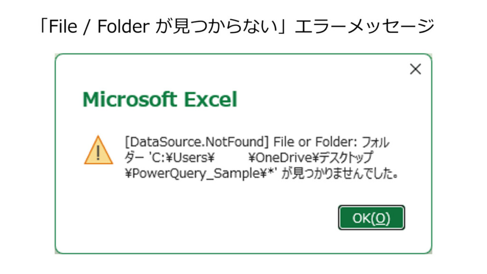Click the OK(O) button
Screen dimensions: 487x274
pyautogui.click(x=371, y=218)
